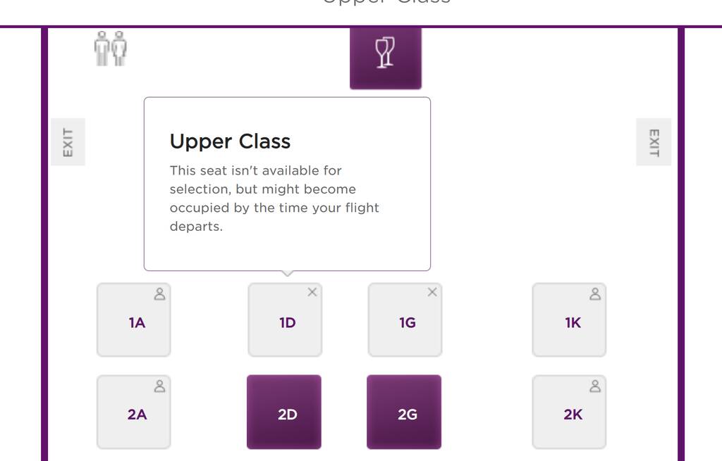Click the X mark on seat 1D

[x=312, y=292]
